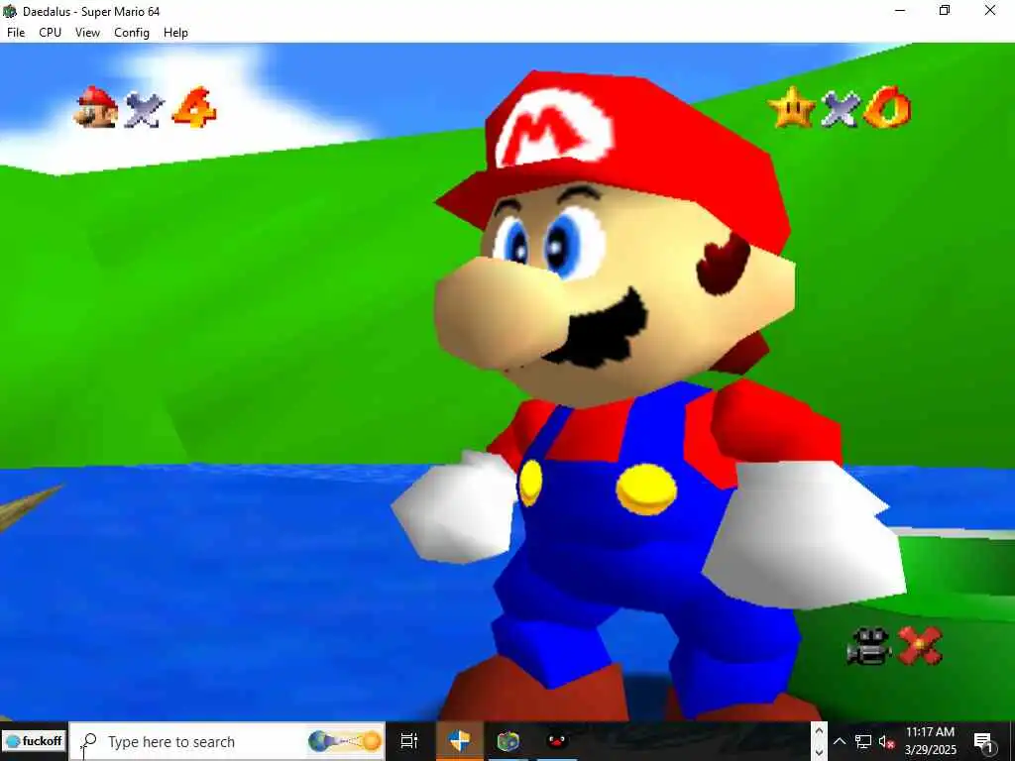
Task: Open the CPU menu
Action: click(50, 33)
